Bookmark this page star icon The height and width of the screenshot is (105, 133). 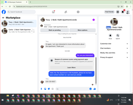(122, 6)
